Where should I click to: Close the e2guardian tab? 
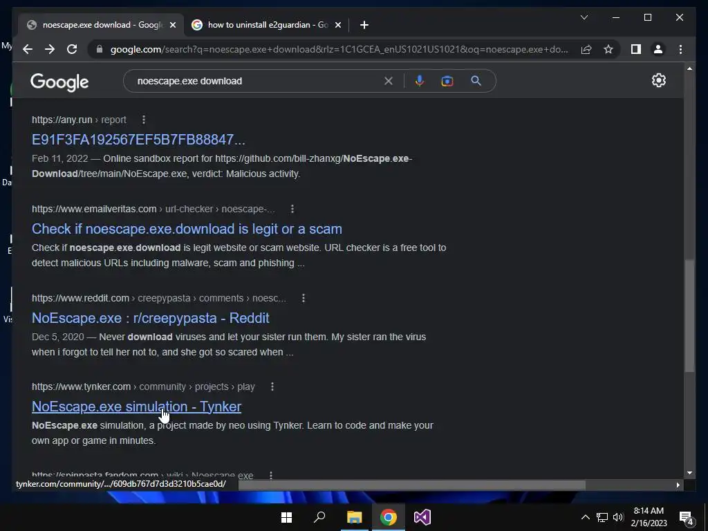[x=337, y=25]
